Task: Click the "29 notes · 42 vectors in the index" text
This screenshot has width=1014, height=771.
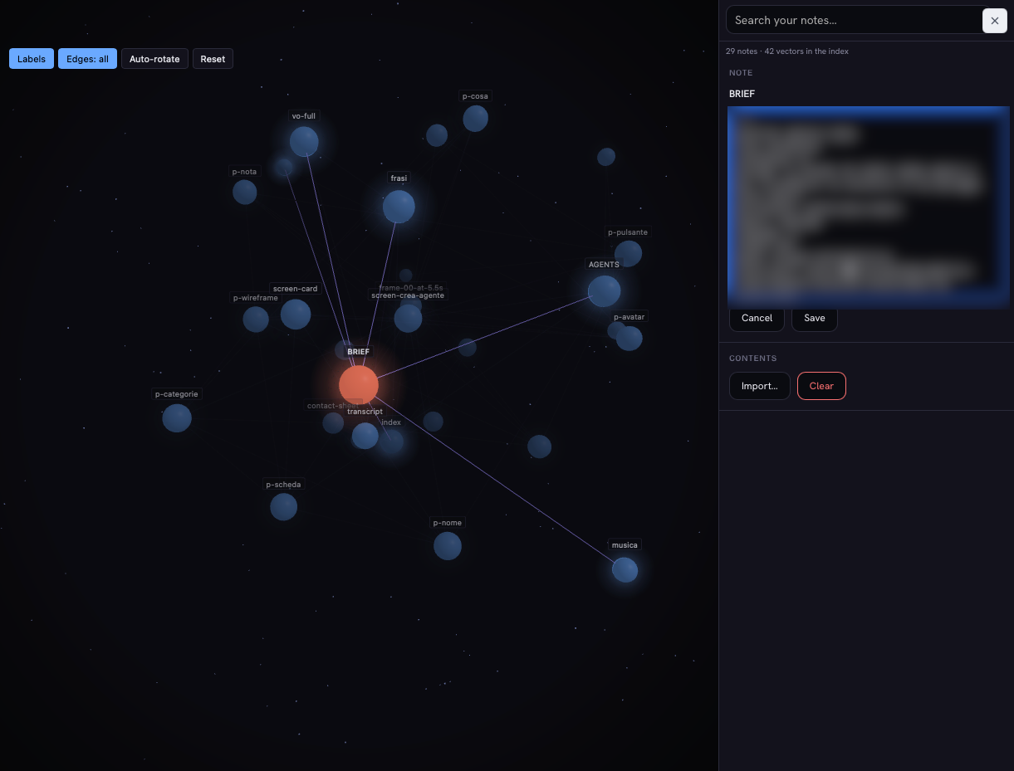Action: tap(787, 51)
